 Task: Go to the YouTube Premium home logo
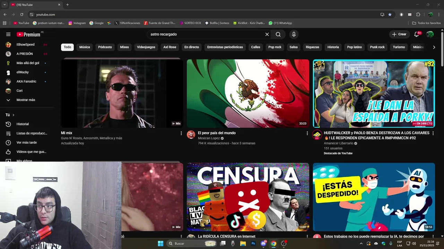28,34
